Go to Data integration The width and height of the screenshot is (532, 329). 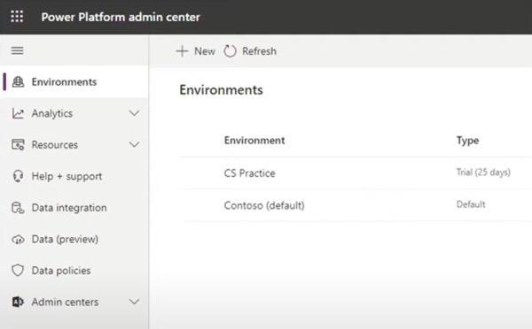(x=74, y=208)
